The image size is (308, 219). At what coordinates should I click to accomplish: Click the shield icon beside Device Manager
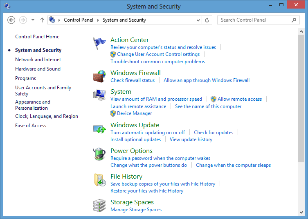(113, 113)
